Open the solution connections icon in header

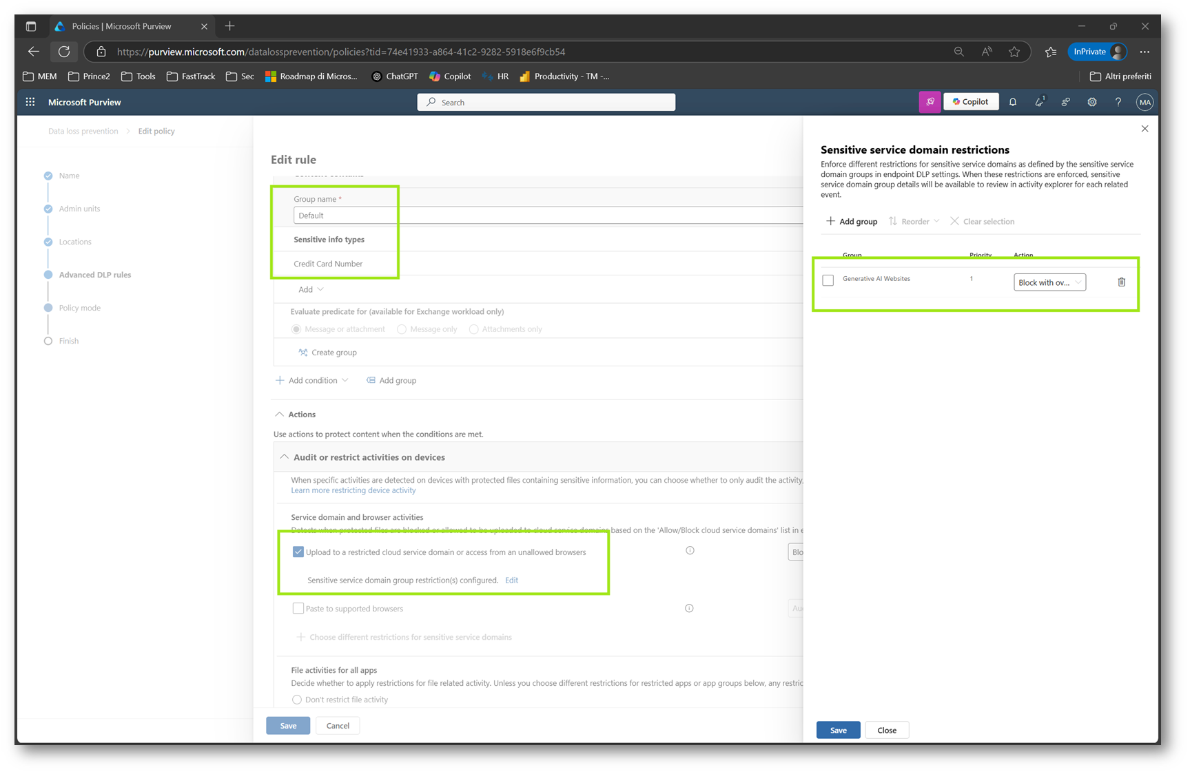(x=1065, y=102)
